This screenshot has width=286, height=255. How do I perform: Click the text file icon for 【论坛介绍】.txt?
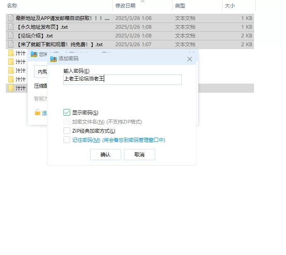11,35
